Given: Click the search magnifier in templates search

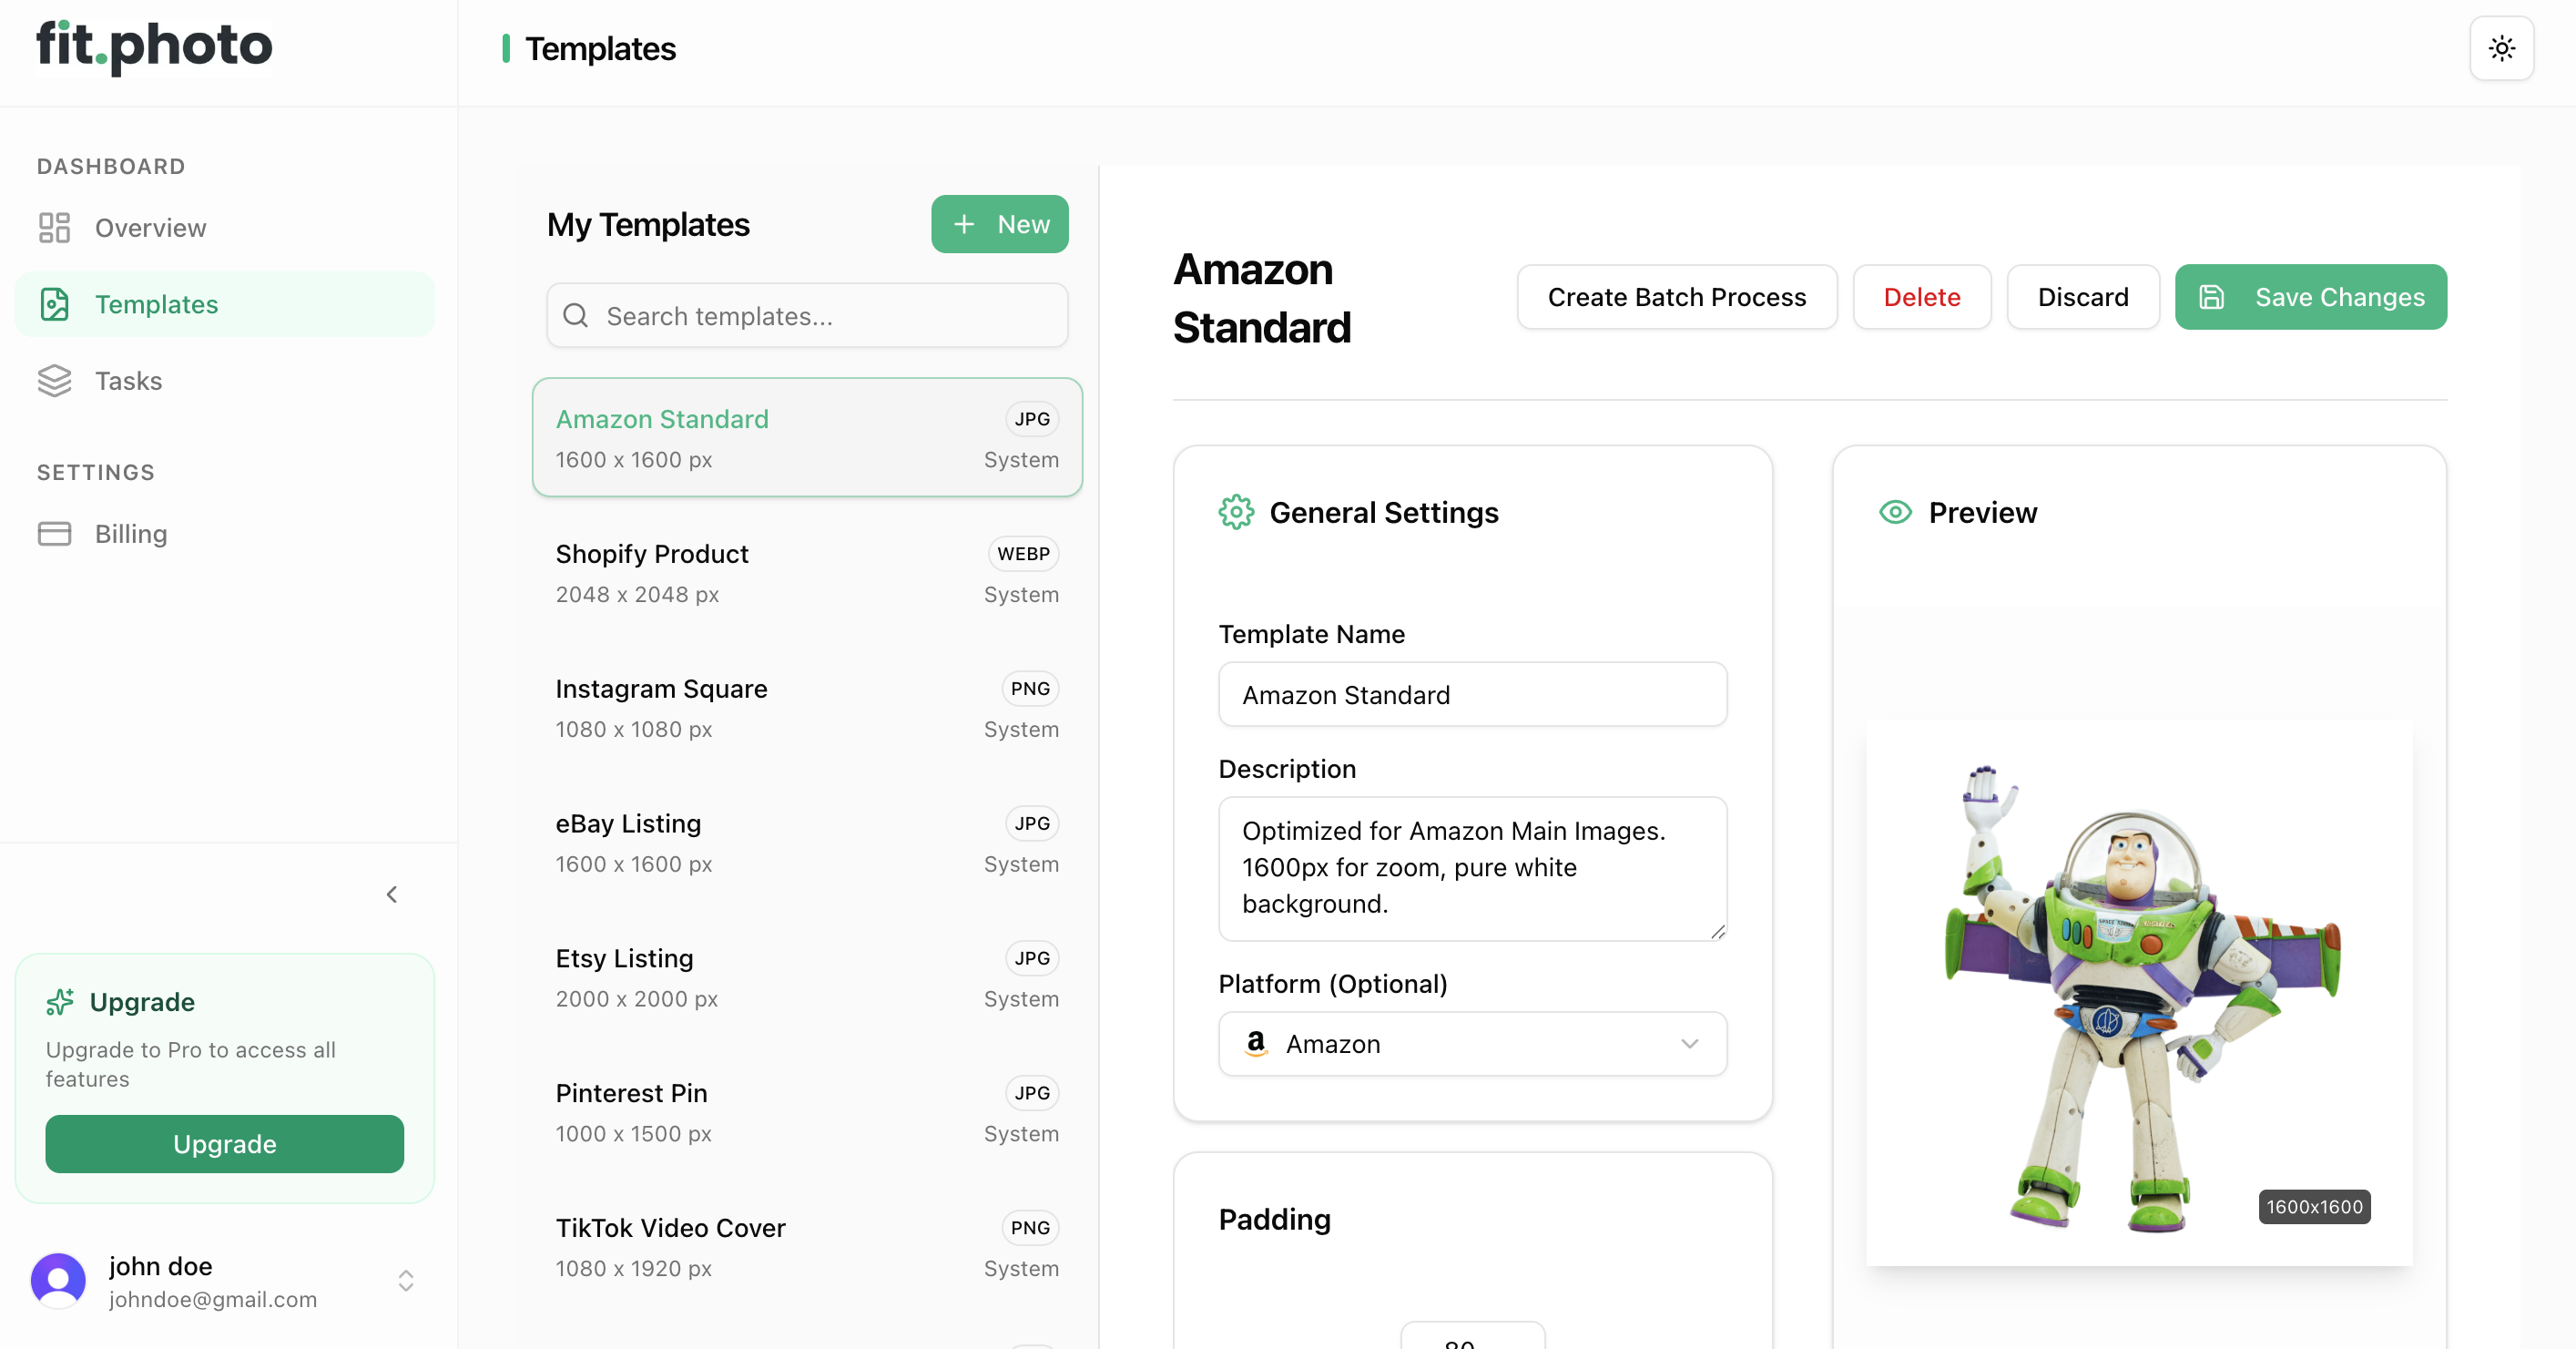Looking at the screenshot, I should click(x=575, y=315).
